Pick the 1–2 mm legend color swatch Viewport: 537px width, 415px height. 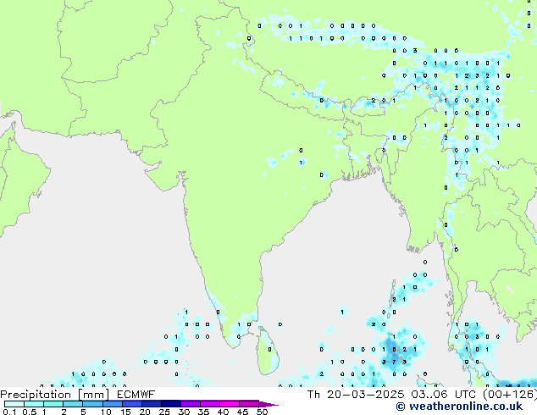[x=53, y=404]
